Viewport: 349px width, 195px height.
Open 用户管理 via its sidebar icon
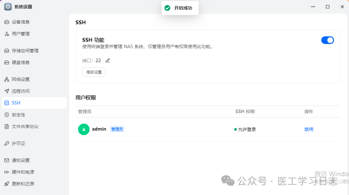(x=7, y=34)
